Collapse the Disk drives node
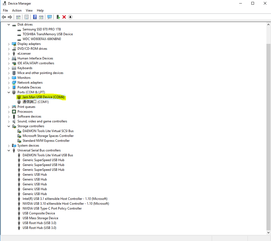The width and height of the screenshot is (271, 241). pyautogui.click(x=9, y=25)
